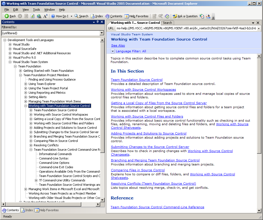Expand the Setting Alerts node
This screenshot has height=220, width=263.
pyautogui.click(x=26, y=97)
